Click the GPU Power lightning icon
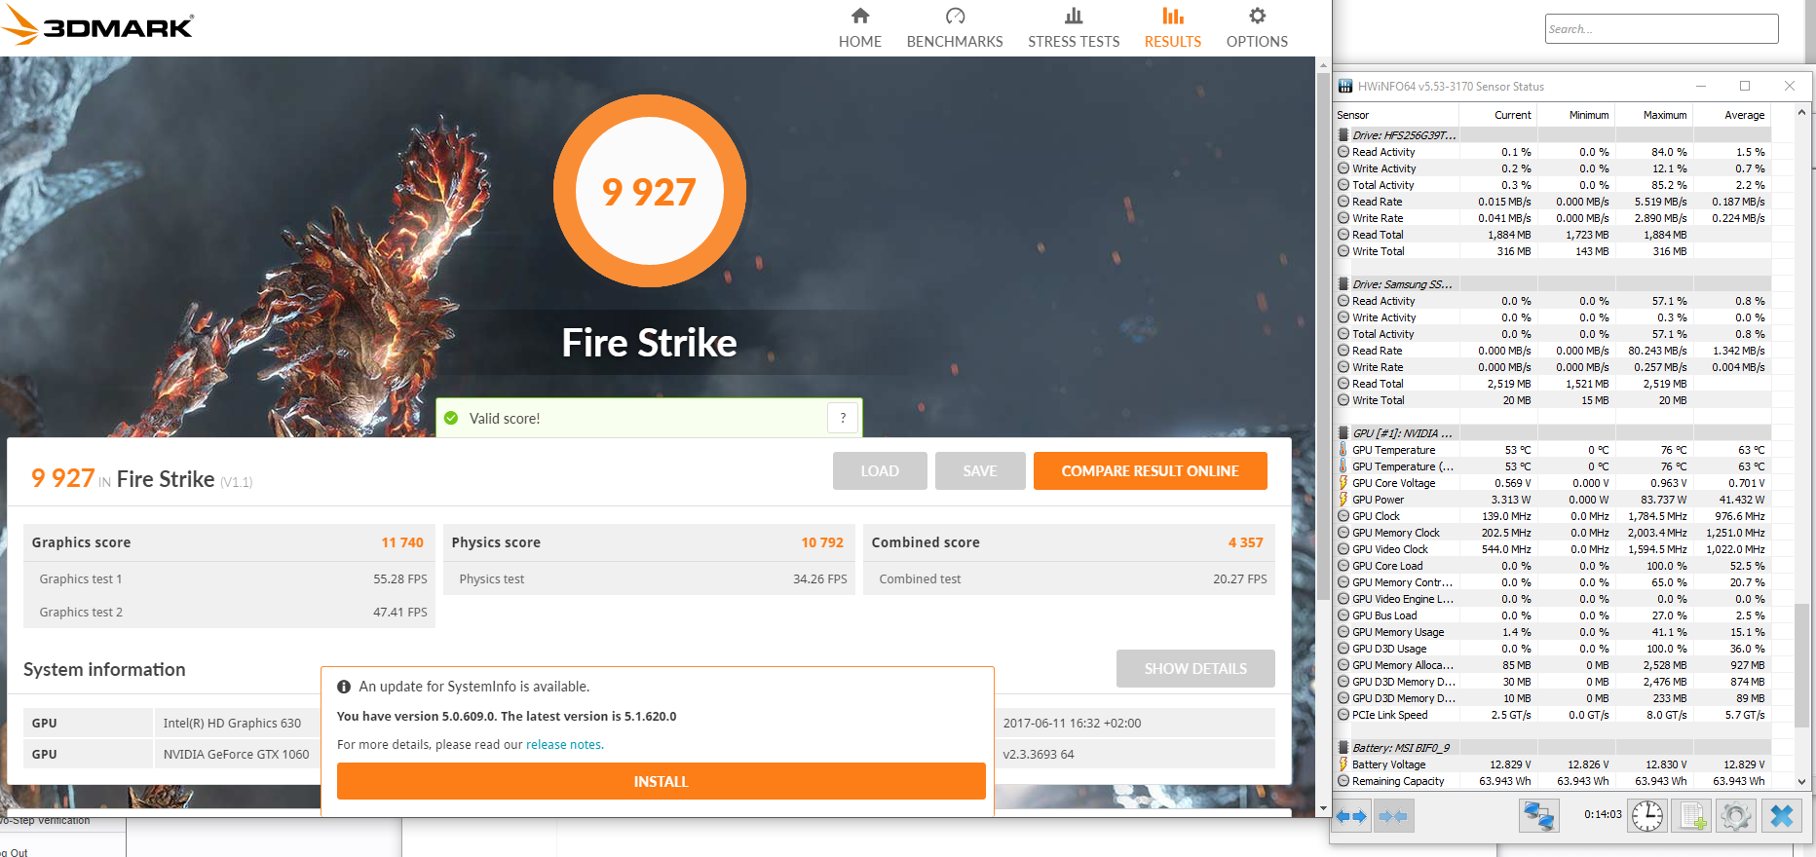 click(x=1343, y=500)
